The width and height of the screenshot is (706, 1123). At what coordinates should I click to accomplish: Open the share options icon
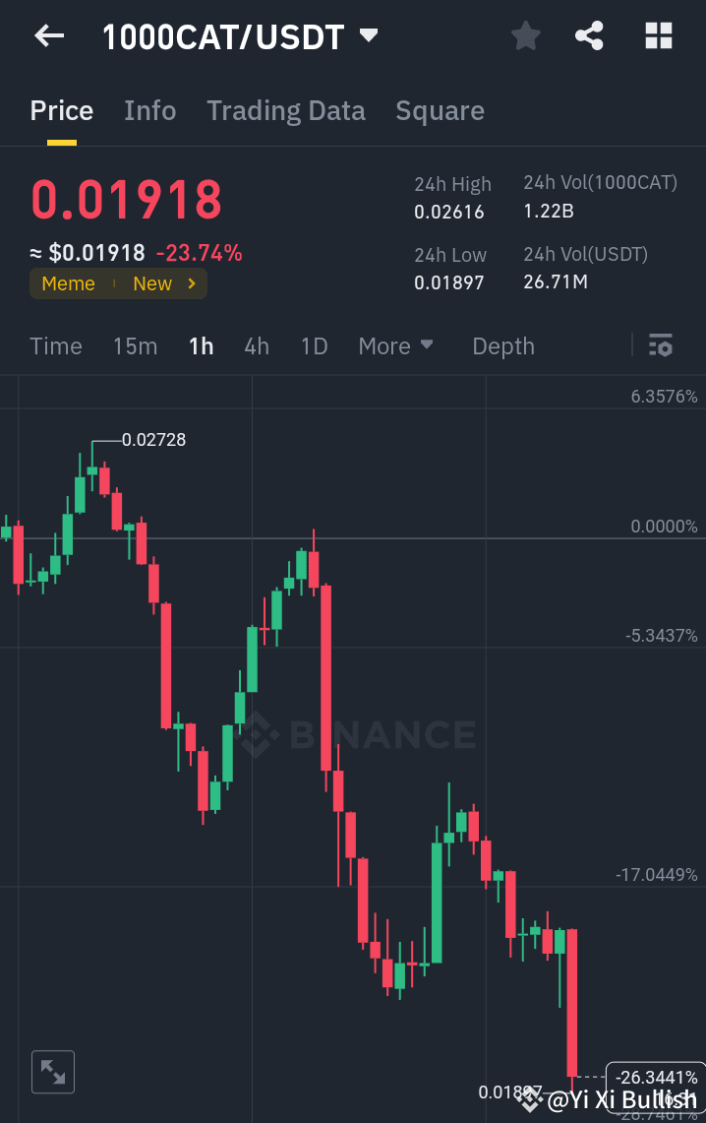589,35
